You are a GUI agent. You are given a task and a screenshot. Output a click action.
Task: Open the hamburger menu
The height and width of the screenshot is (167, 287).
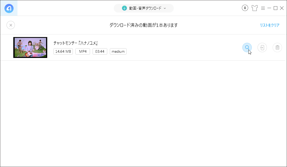coord(263,8)
